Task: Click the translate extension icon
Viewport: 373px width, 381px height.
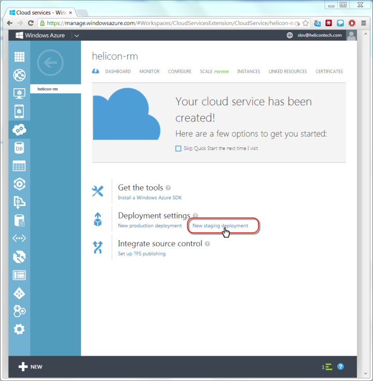Action: point(317,23)
